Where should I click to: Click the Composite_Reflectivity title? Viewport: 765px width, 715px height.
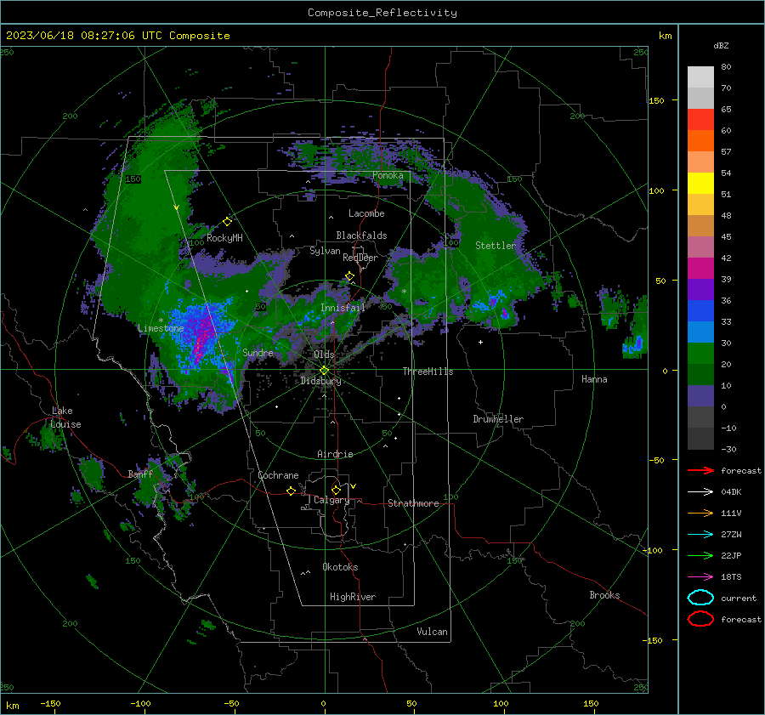click(x=382, y=13)
